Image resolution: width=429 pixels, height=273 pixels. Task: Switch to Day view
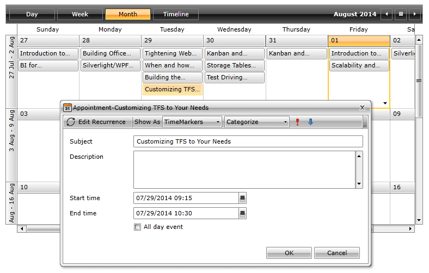(32, 14)
